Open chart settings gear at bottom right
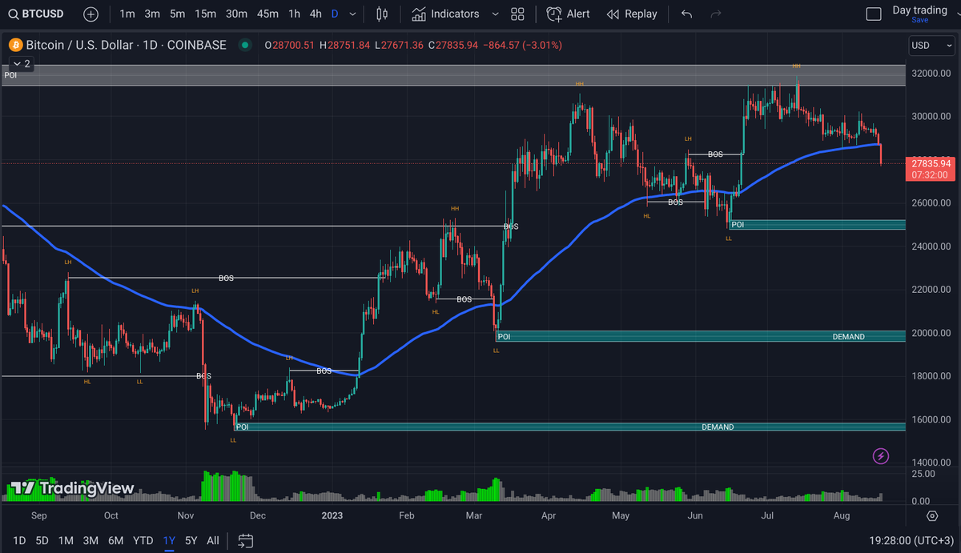This screenshot has width=961, height=553. click(x=932, y=515)
